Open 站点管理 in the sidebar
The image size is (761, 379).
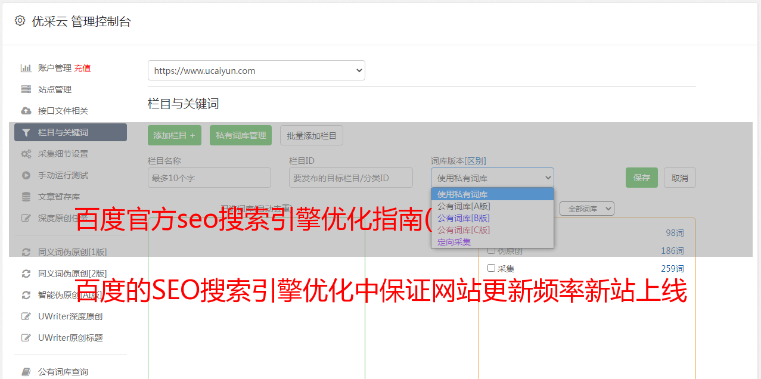pyautogui.click(x=55, y=89)
